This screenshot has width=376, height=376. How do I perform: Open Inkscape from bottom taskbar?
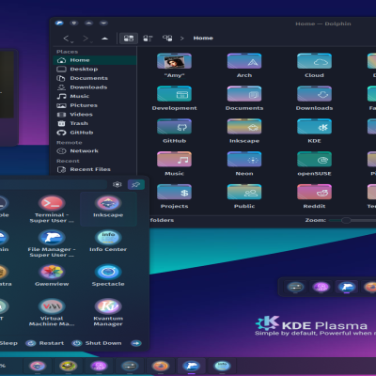coord(38,366)
